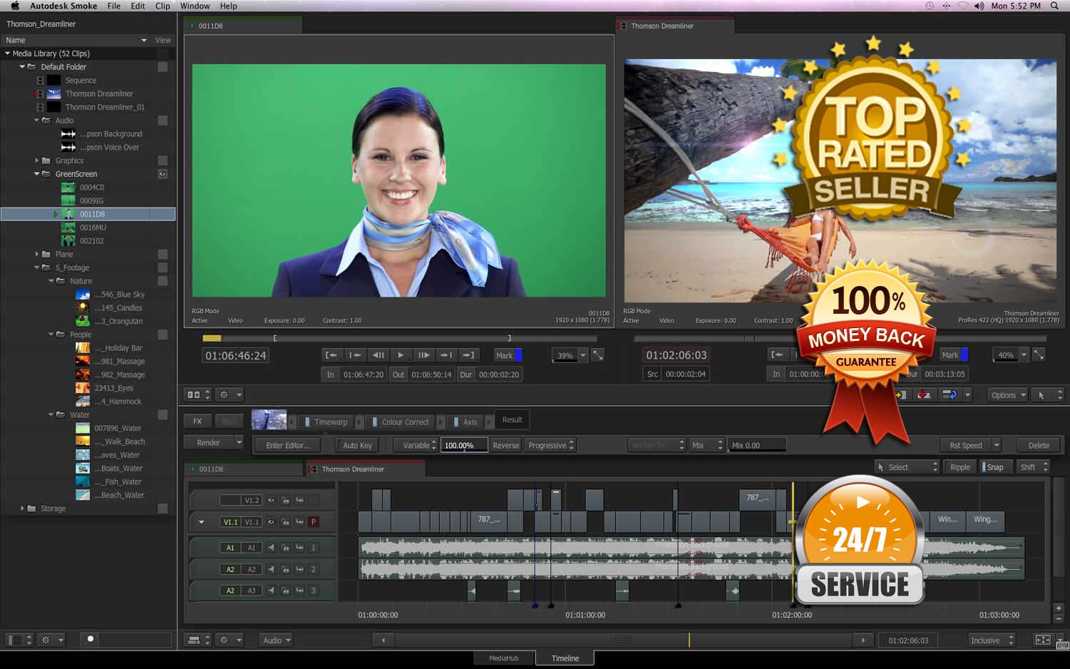
Task: Click the replace edit blue arrow icon
Action: point(949,395)
